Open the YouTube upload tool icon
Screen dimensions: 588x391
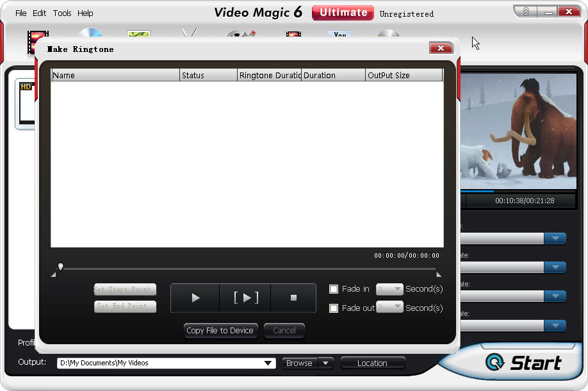click(x=339, y=35)
